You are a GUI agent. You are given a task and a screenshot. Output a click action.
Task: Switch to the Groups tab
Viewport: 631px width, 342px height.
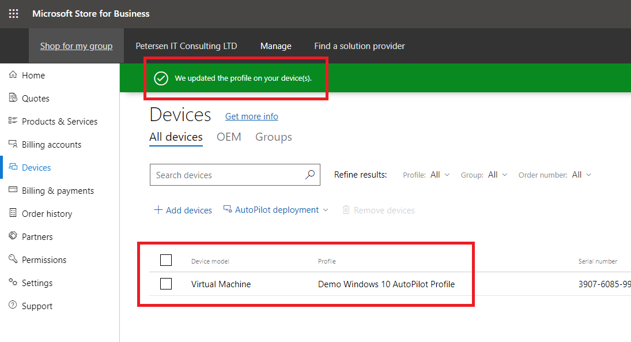(274, 137)
